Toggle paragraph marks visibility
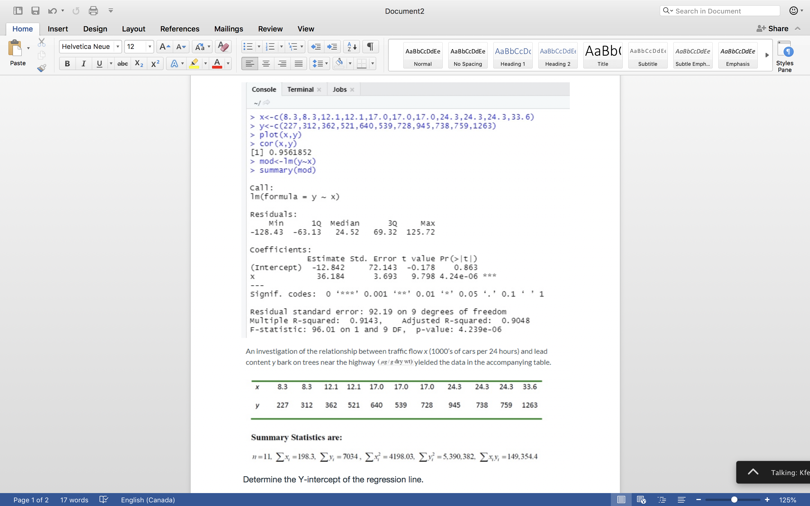The width and height of the screenshot is (810, 506). [370, 46]
